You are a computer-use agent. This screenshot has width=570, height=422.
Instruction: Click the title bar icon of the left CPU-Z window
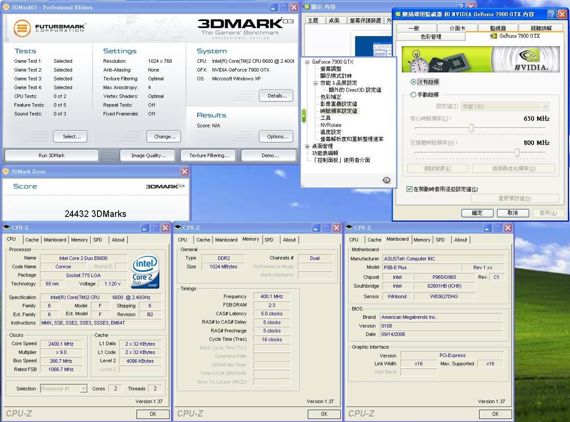pos(7,227)
